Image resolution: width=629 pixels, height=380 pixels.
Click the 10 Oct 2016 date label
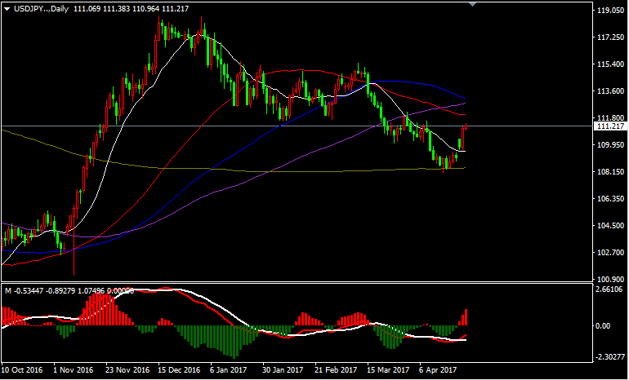click(22, 370)
